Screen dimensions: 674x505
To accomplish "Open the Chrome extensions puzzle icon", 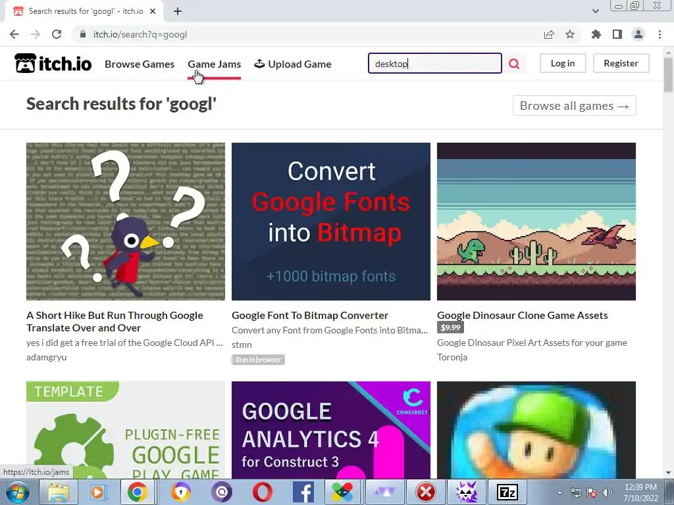I will coord(596,34).
